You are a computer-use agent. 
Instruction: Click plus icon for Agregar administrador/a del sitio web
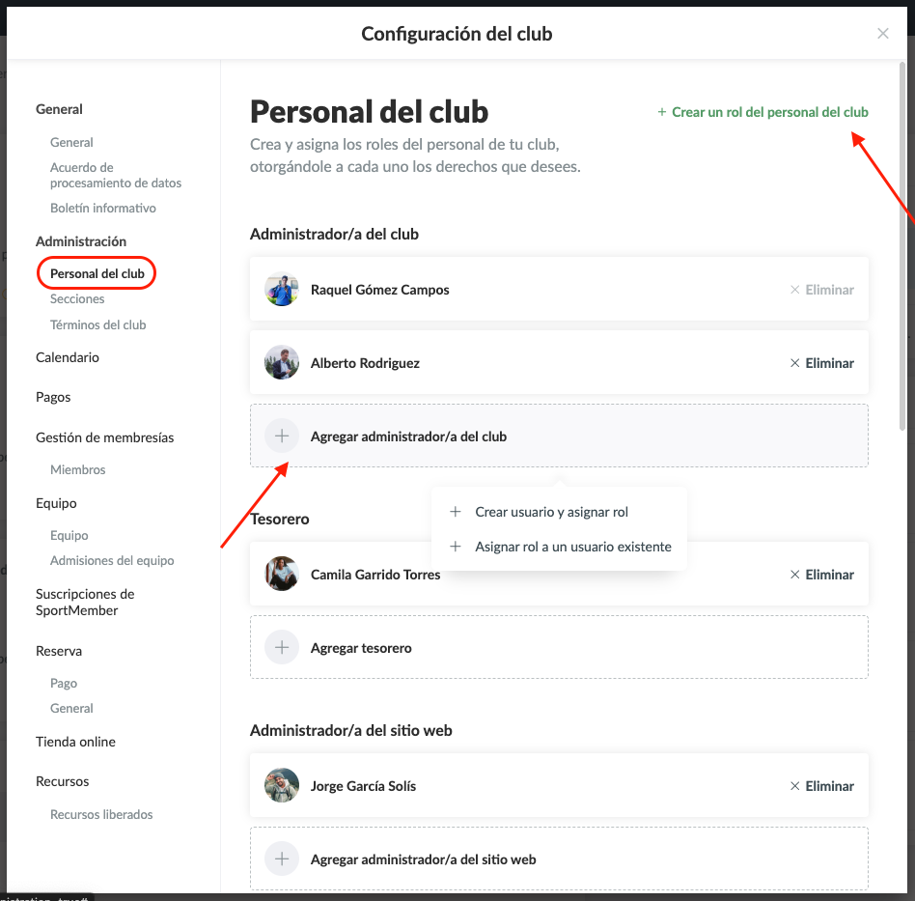tap(282, 859)
